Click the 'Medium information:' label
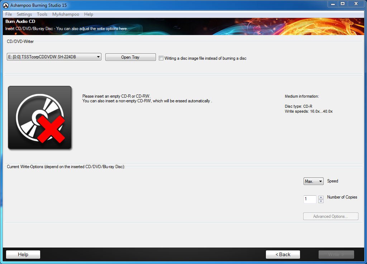The image size is (367, 264). [x=302, y=96]
